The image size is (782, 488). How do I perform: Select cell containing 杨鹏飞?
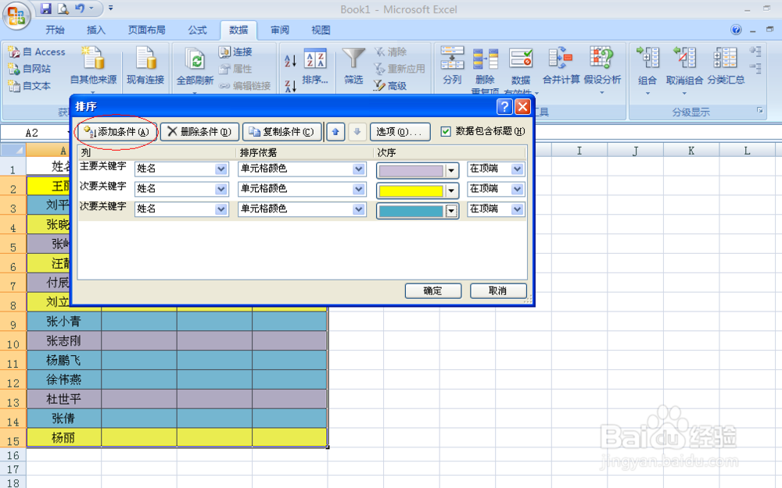click(64, 361)
